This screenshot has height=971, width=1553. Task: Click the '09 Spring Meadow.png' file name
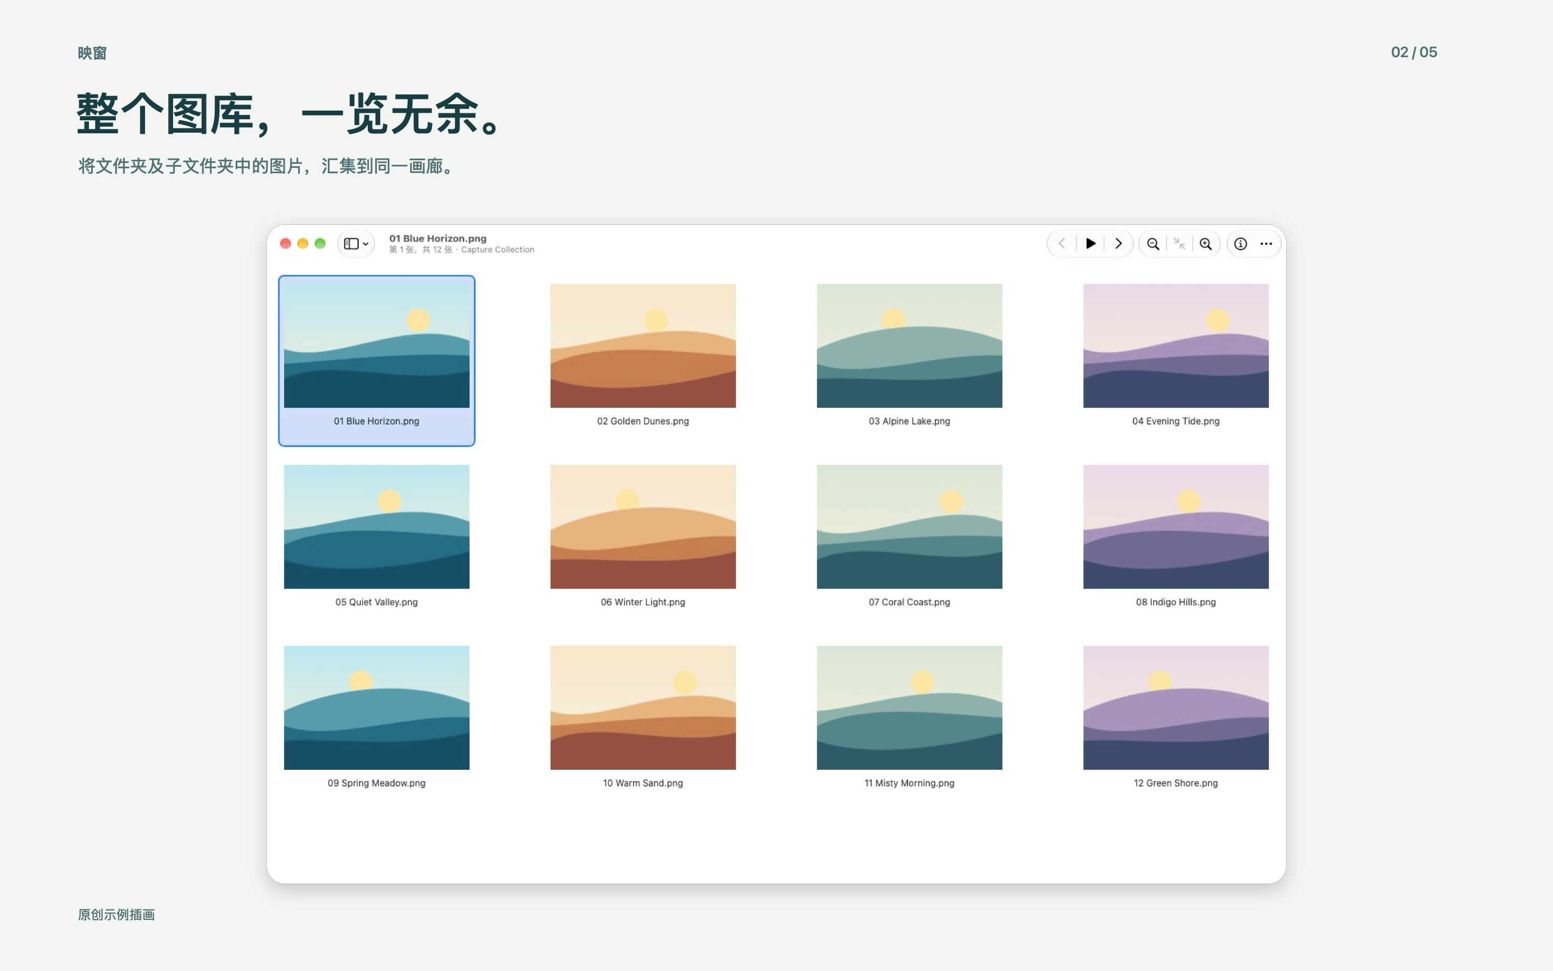(x=377, y=783)
